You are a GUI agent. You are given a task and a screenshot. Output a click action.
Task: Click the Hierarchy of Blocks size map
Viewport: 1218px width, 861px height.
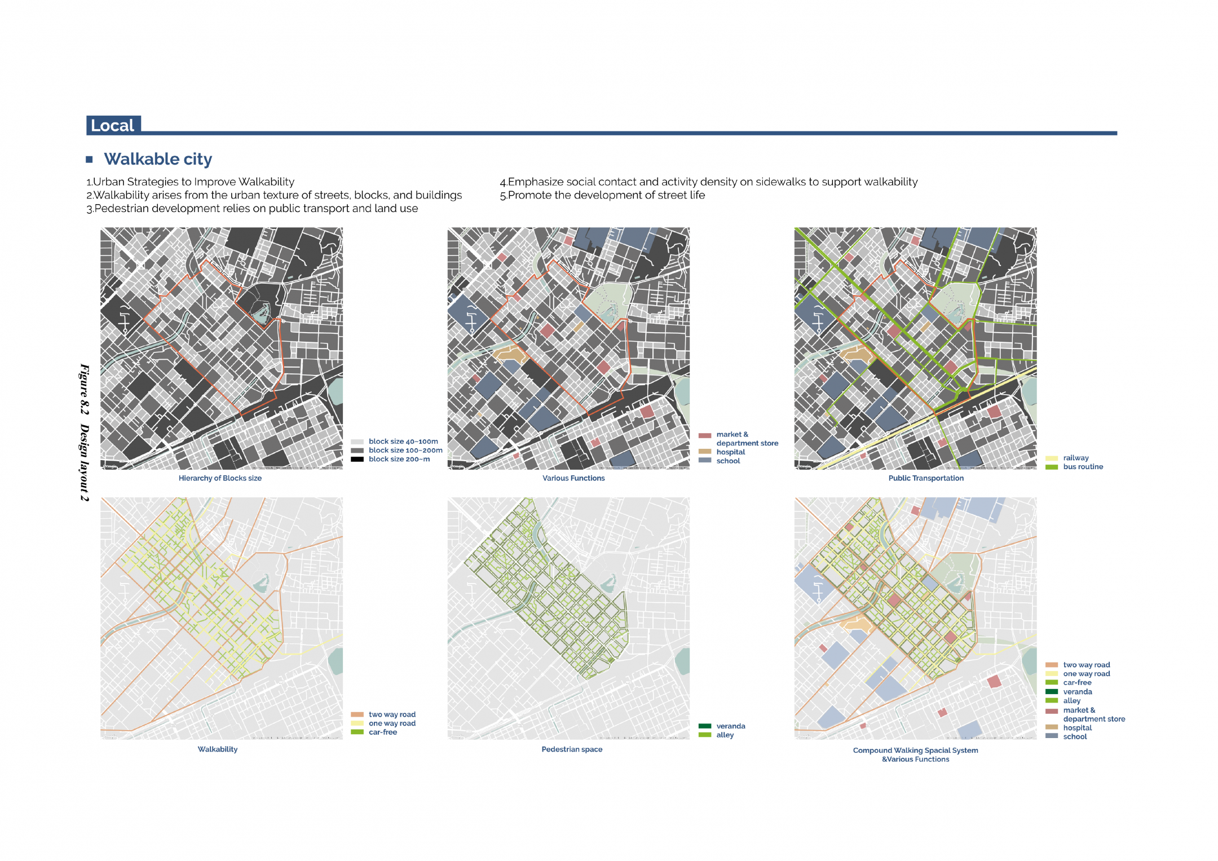(x=222, y=348)
